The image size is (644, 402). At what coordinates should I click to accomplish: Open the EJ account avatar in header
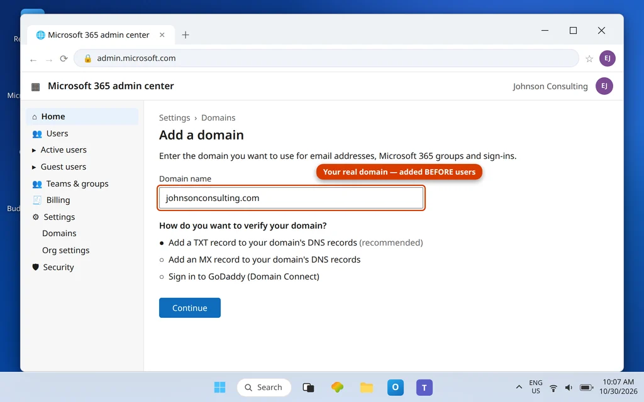pos(604,86)
